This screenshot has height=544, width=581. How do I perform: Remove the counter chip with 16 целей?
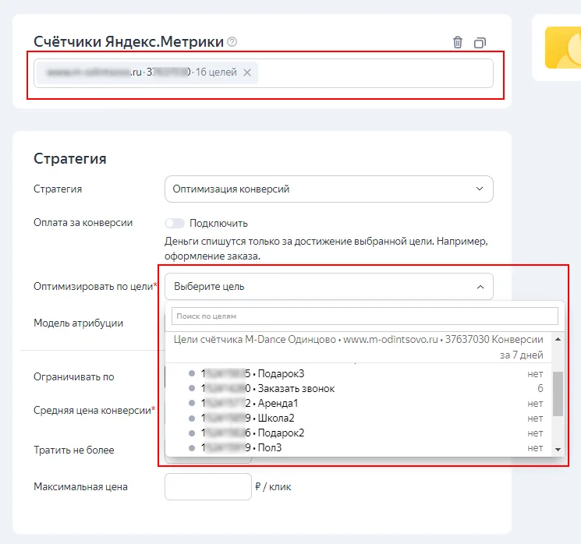pos(247,72)
